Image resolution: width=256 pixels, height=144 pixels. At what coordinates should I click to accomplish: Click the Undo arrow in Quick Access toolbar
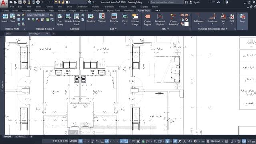pos(43,2)
